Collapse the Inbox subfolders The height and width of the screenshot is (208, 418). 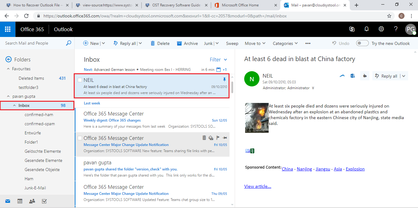[14, 106]
